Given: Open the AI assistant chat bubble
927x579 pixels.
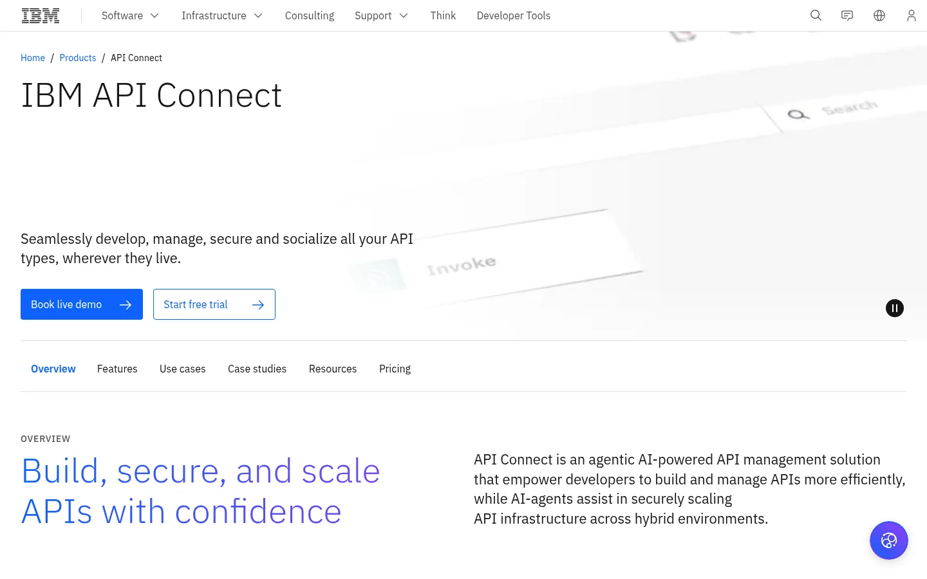Looking at the screenshot, I should [x=889, y=540].
